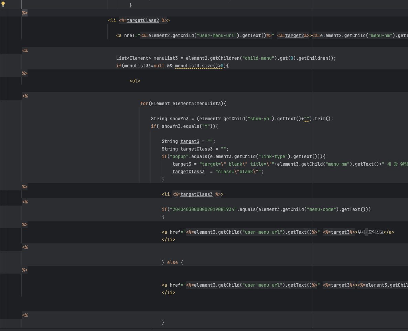Click target3 in the String target3 declaration
Viewport: 408px width, 331px height.
(190, 142)
